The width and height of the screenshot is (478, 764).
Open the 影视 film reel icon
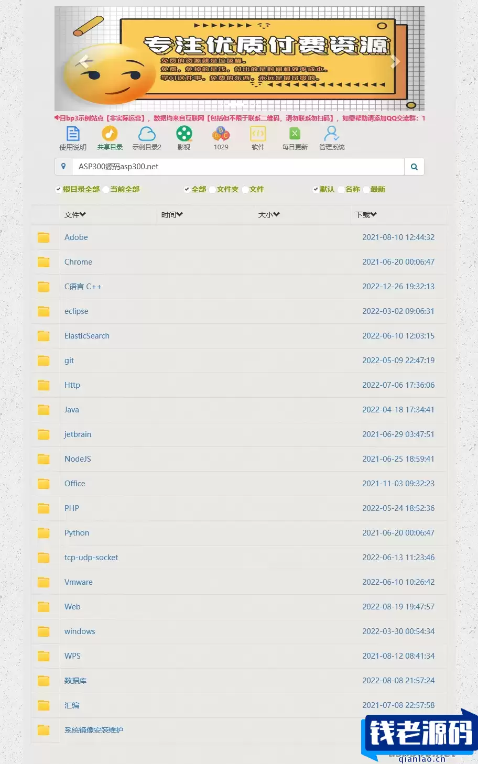184,134
